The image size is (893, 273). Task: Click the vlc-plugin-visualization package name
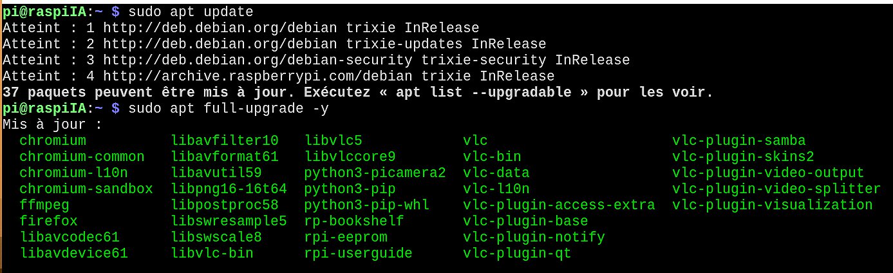[772, 205]
